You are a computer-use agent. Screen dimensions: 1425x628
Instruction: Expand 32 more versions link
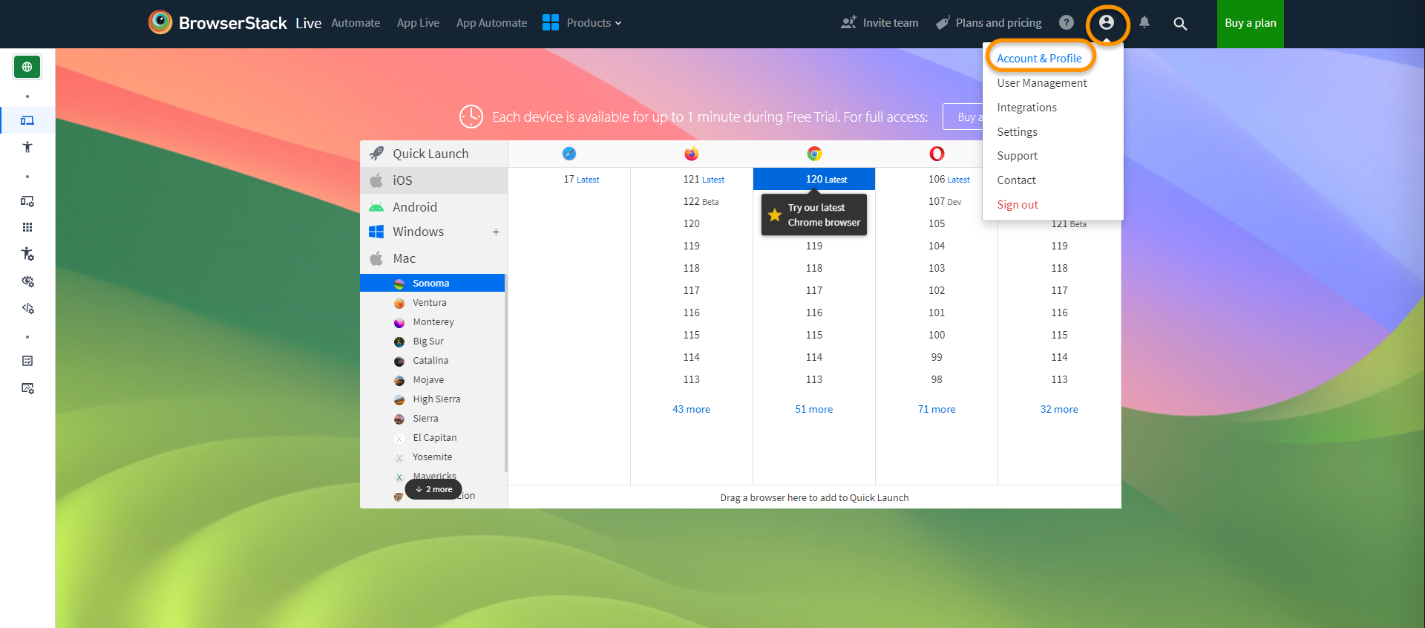(1059, 409)
